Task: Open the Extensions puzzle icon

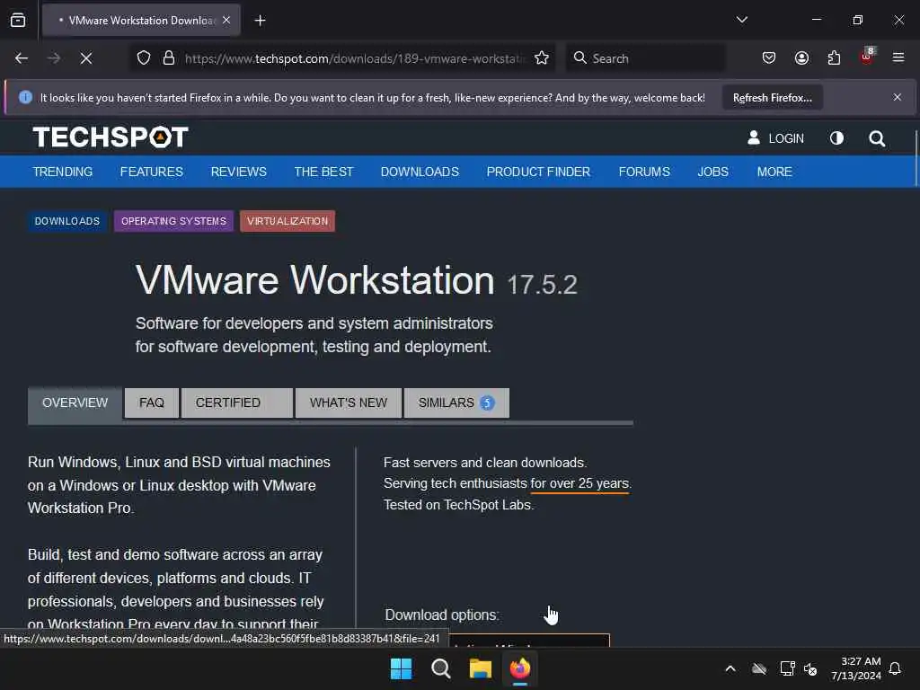Action: (x=834, y=58)
